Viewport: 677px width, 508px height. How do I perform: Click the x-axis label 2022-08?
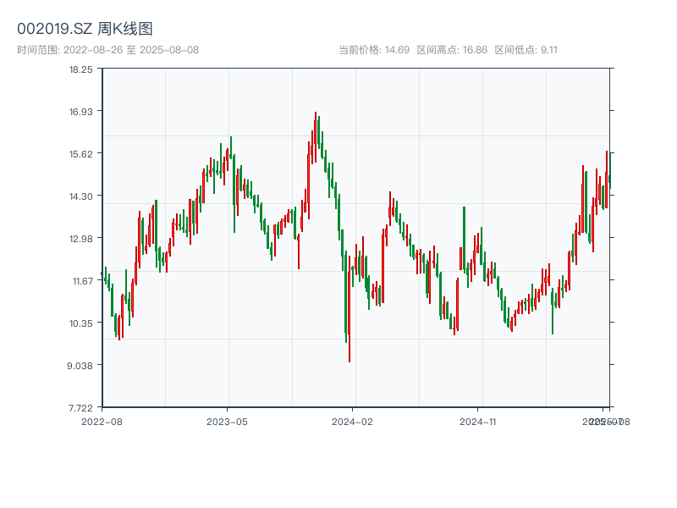click(x=102, y=422)
